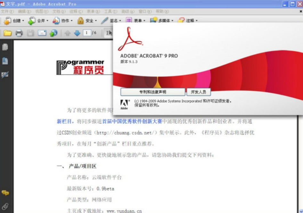The image size is (303, 213).
Task: Click the 开发人员 button
Action: [x=199, y=92]
